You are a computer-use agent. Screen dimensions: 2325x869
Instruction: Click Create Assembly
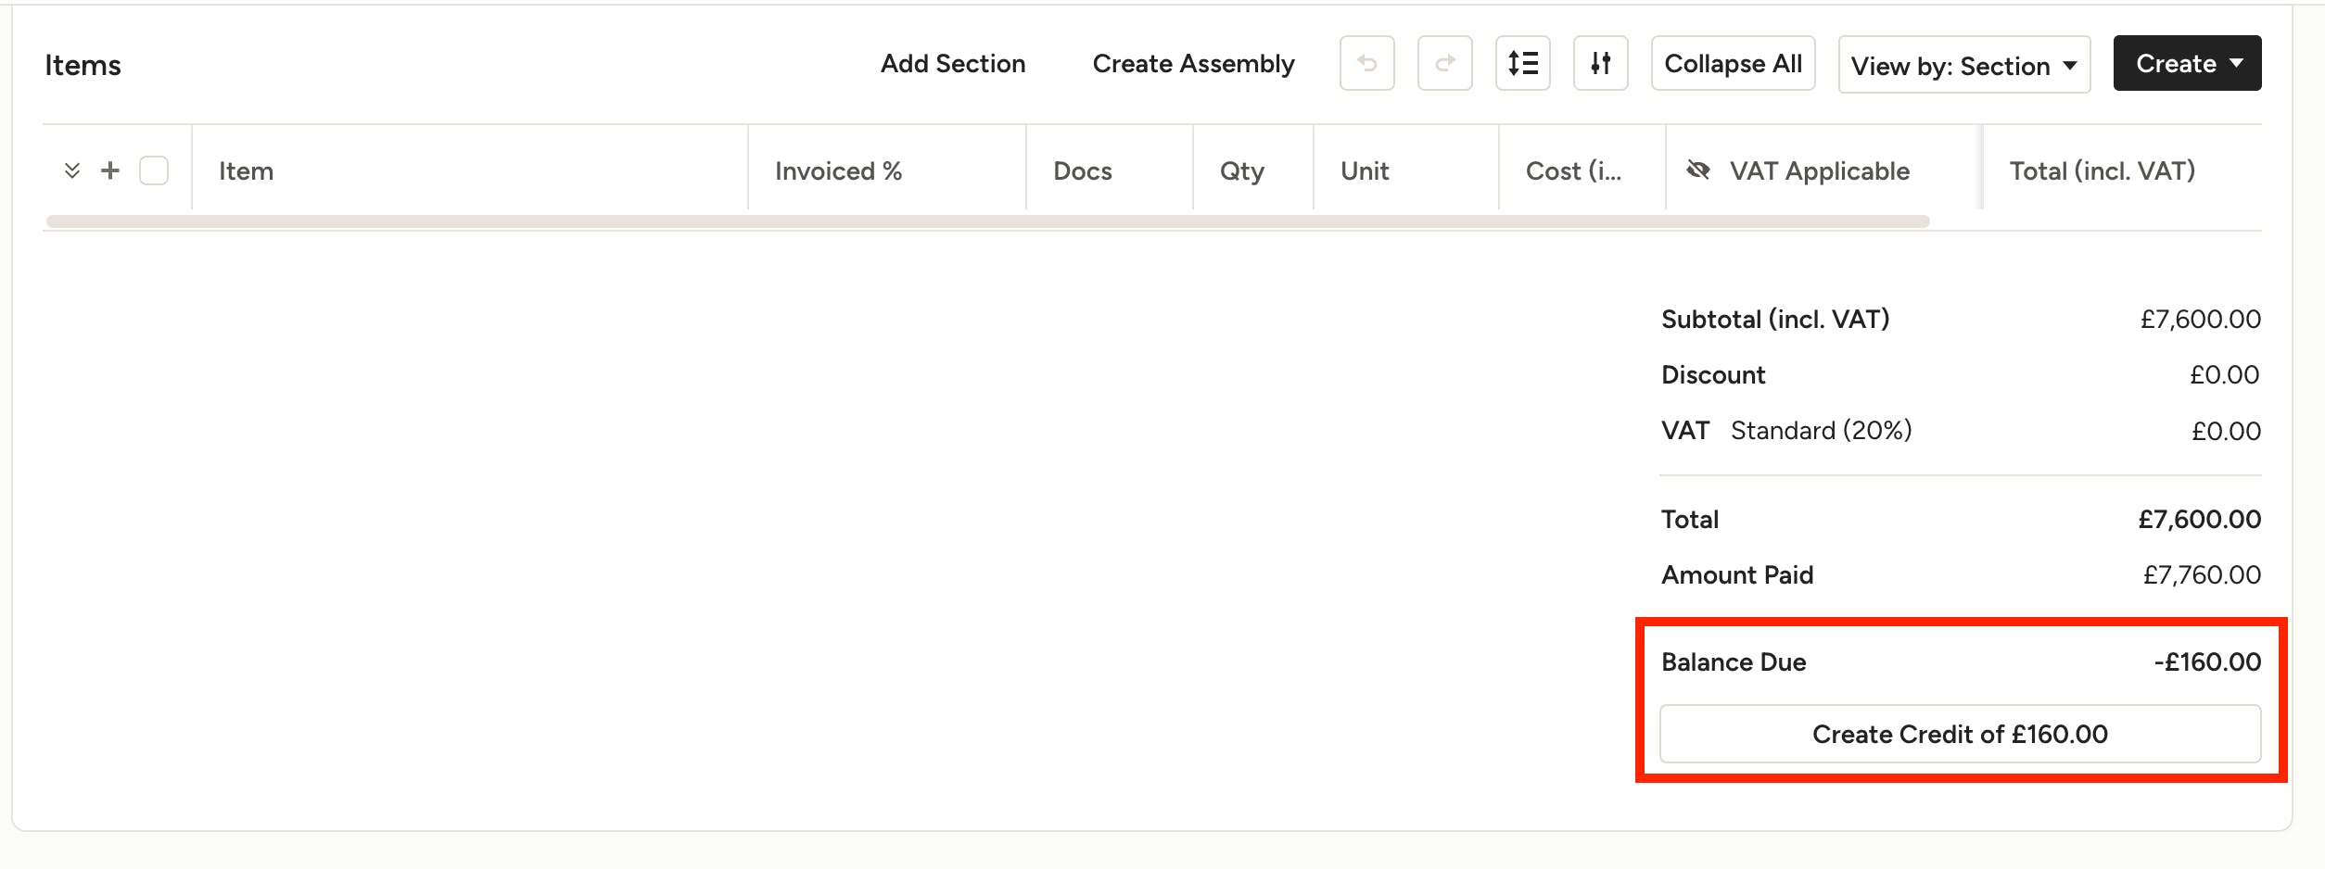tap(1193, 63)
